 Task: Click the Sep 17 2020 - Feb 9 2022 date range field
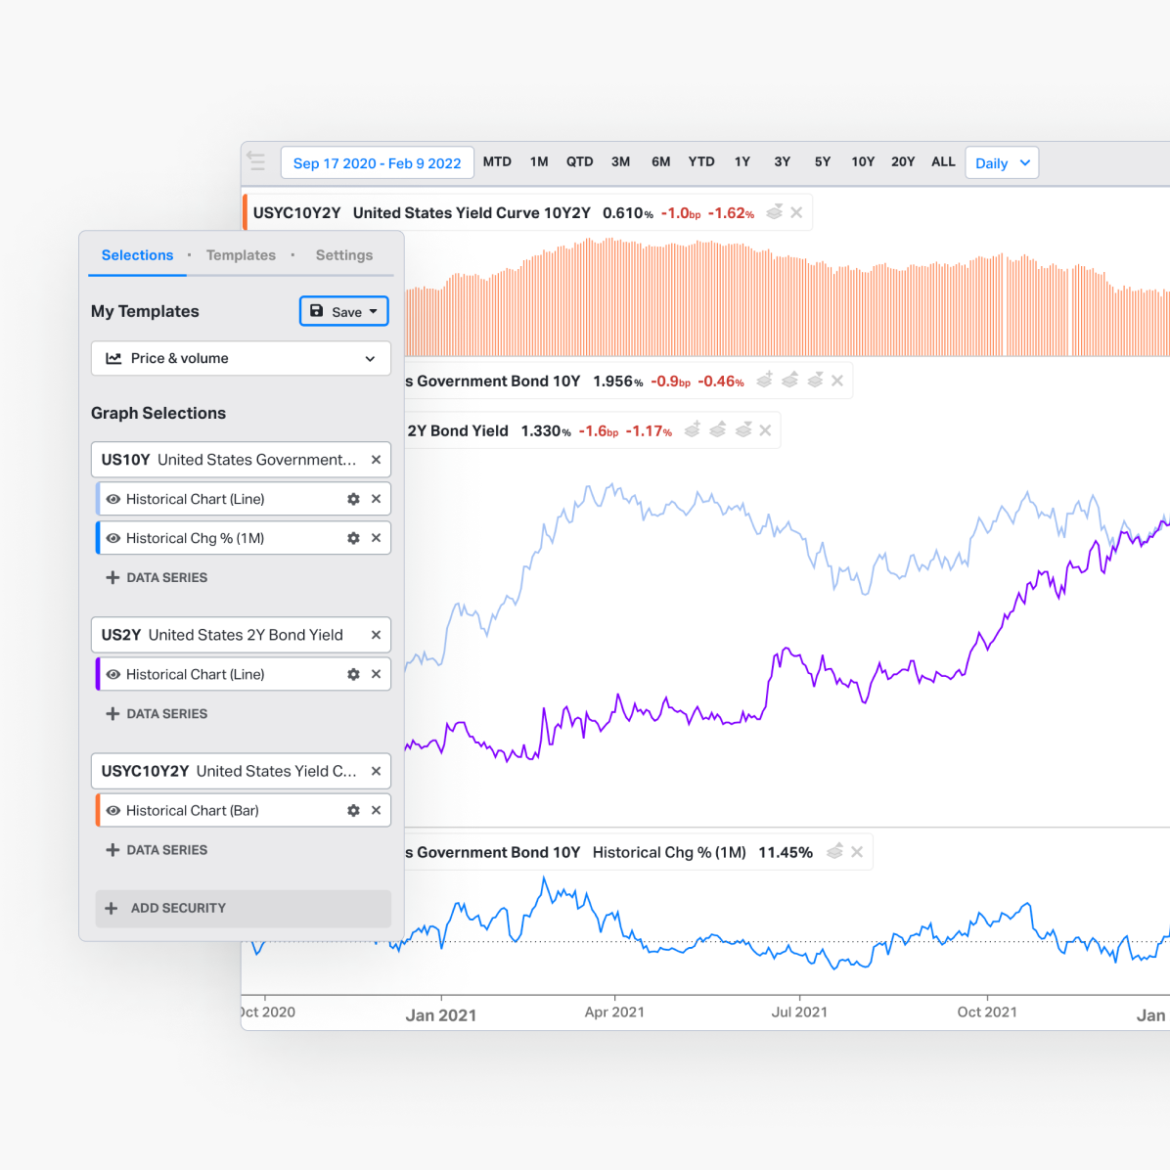click(377, 163)
